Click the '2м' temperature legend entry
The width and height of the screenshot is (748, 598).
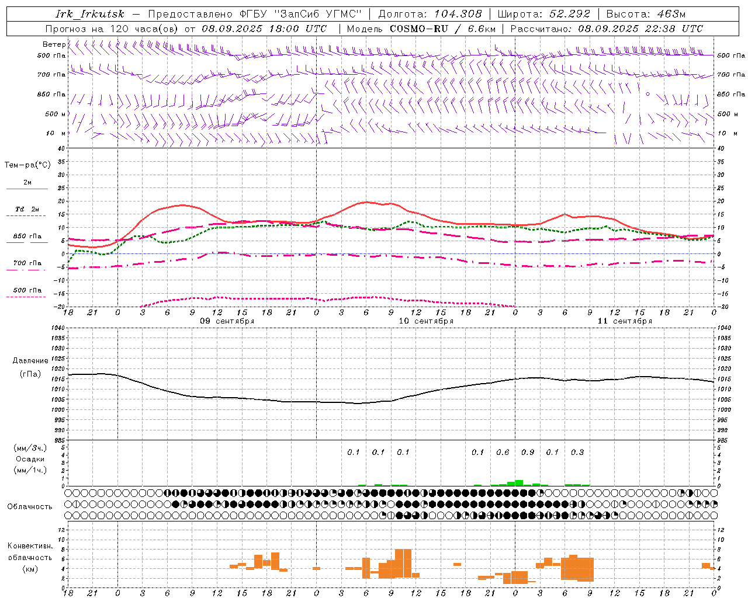27,182
